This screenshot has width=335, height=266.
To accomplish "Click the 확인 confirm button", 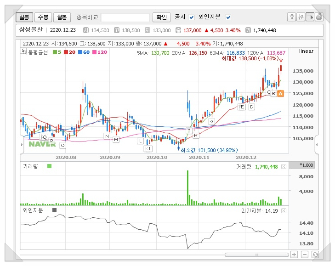I will [x=161, y=17].
